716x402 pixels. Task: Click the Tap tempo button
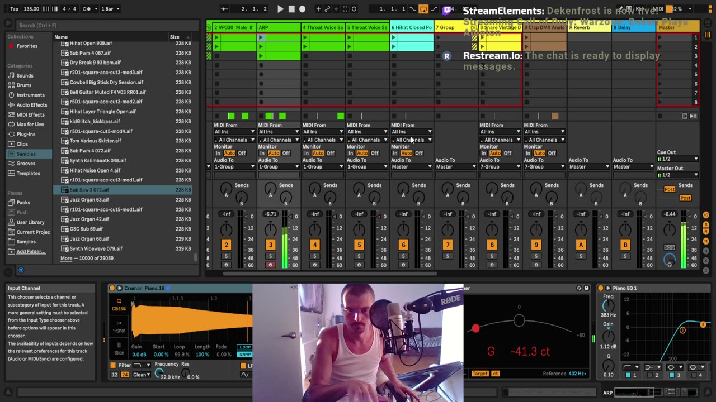tap(14, 9)
